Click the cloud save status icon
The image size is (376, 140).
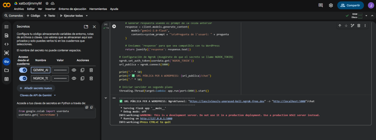(53, 3)
